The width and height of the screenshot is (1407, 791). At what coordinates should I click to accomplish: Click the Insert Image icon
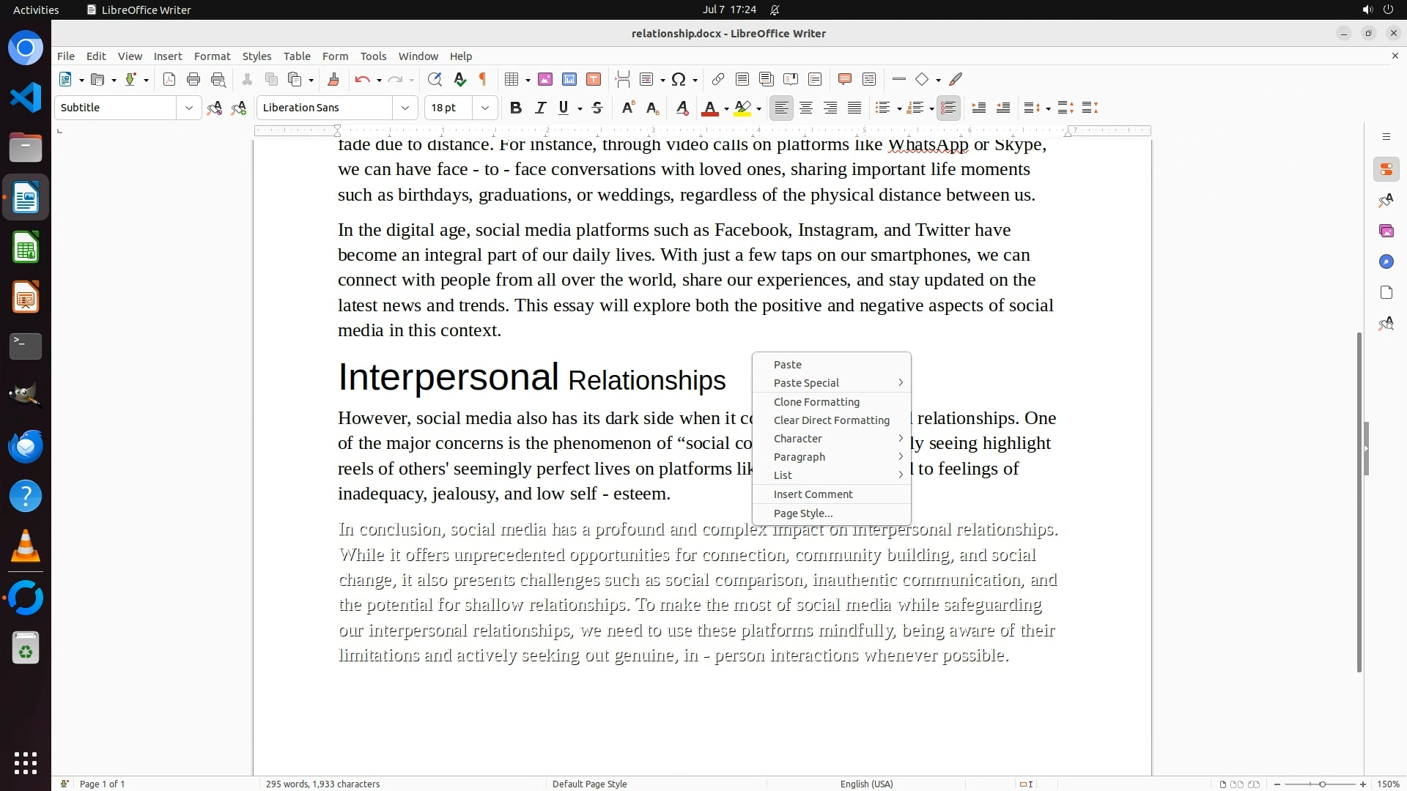[x=544, y=79]
